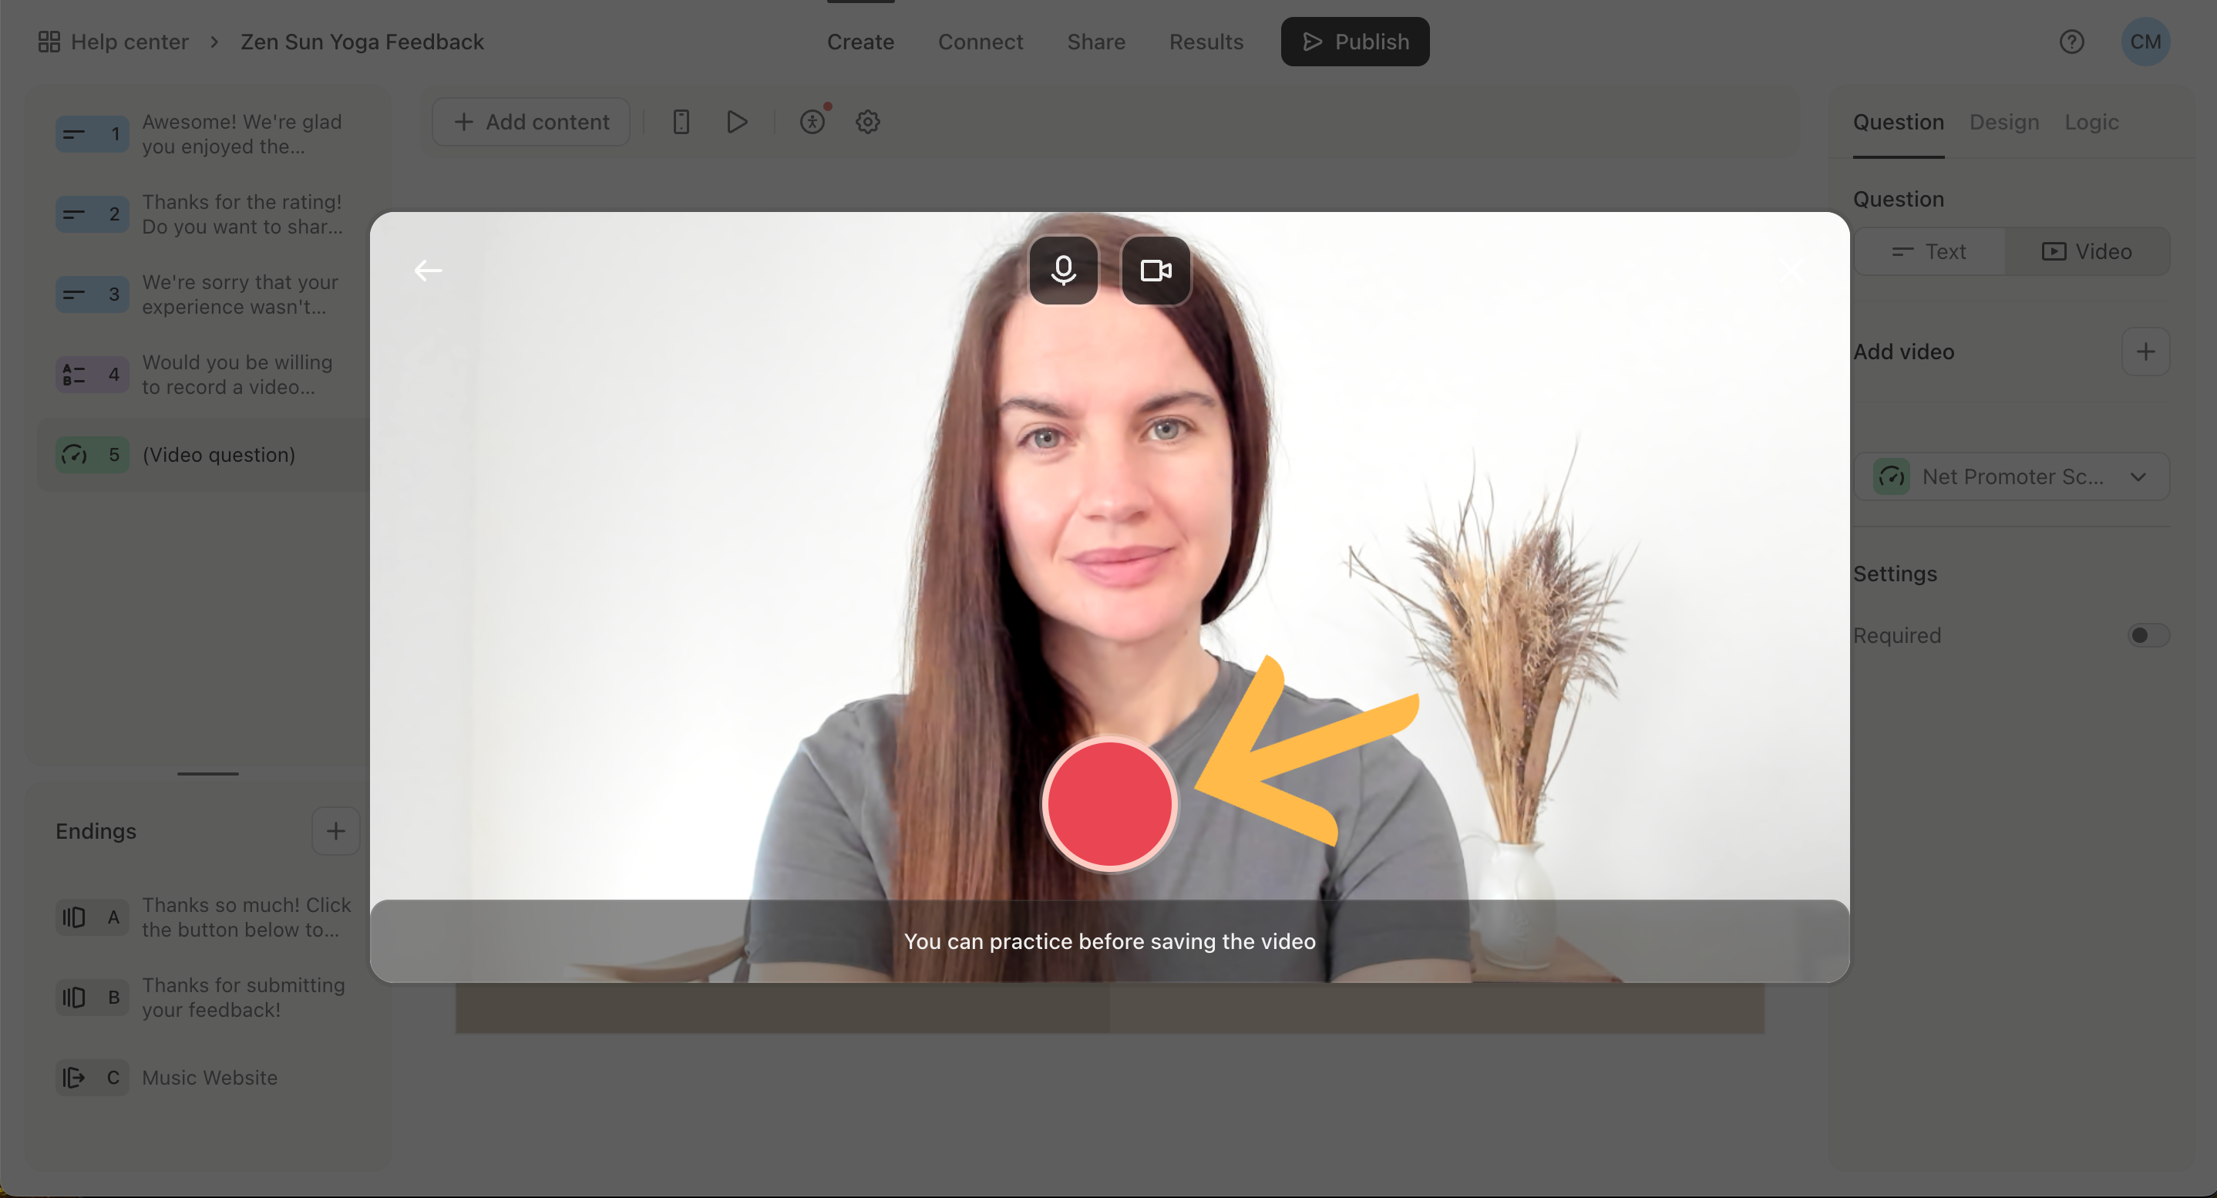Open the Help center breadcrumb
2217x1198 pixels.
pyautogui.click(x=129, y=42)
